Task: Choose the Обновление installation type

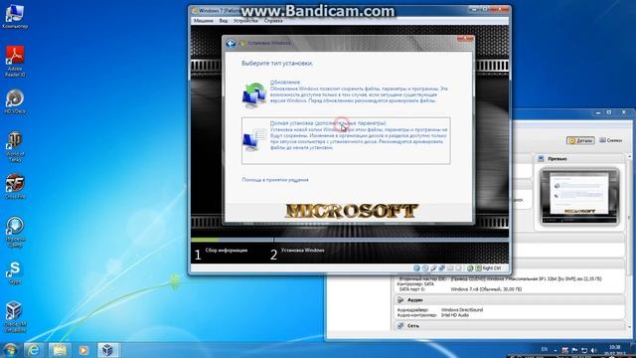Action: [346, 92]
